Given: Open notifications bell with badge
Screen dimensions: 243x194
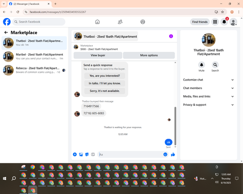Looking at the screenshot, I should pyautogui.click(x=224, y=22).
